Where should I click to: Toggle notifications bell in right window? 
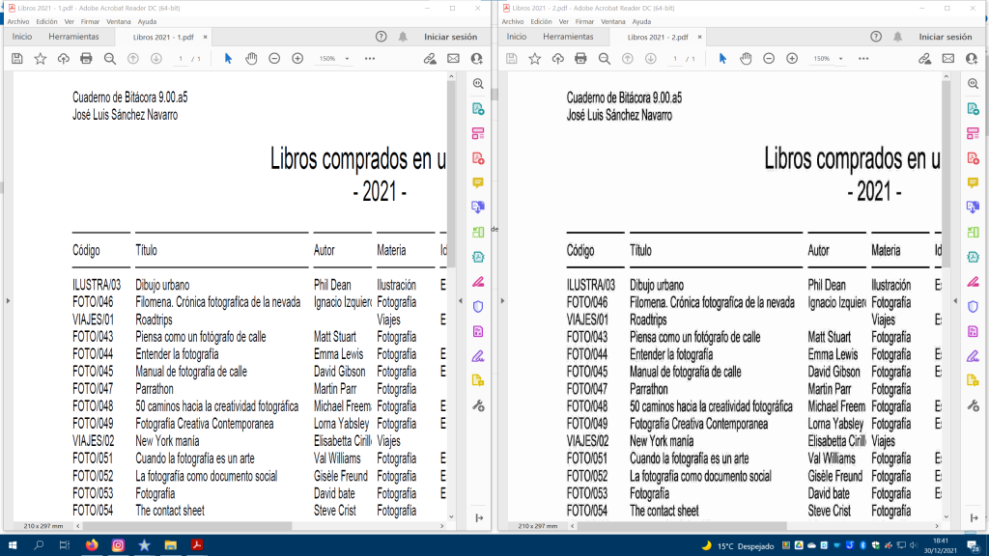(897, 37)
